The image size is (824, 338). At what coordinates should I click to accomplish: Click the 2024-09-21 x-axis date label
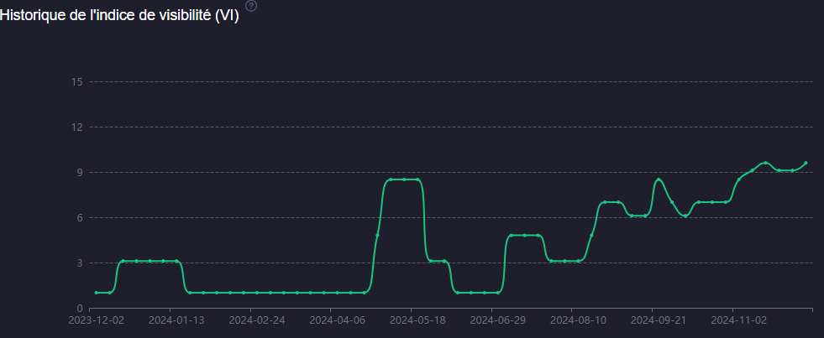659,320
